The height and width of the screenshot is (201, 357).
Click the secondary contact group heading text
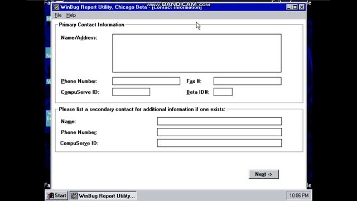click(142, 109)
